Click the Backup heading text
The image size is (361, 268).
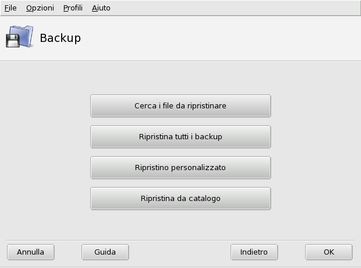60,38
